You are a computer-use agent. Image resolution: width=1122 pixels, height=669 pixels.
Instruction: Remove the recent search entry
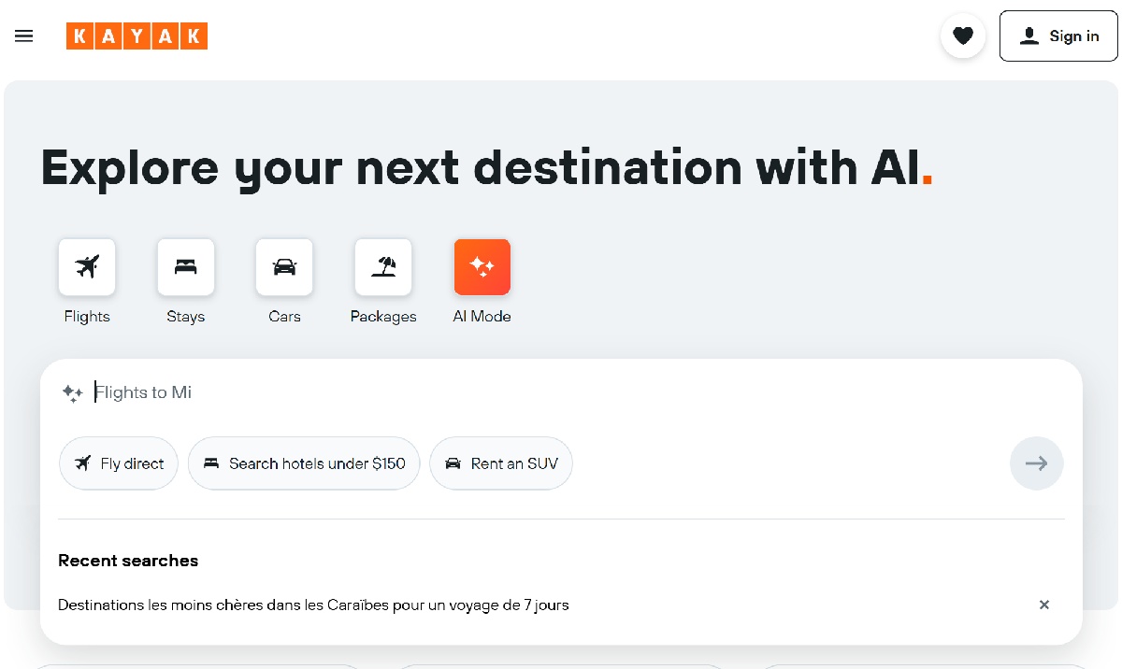pos(1044,605)
